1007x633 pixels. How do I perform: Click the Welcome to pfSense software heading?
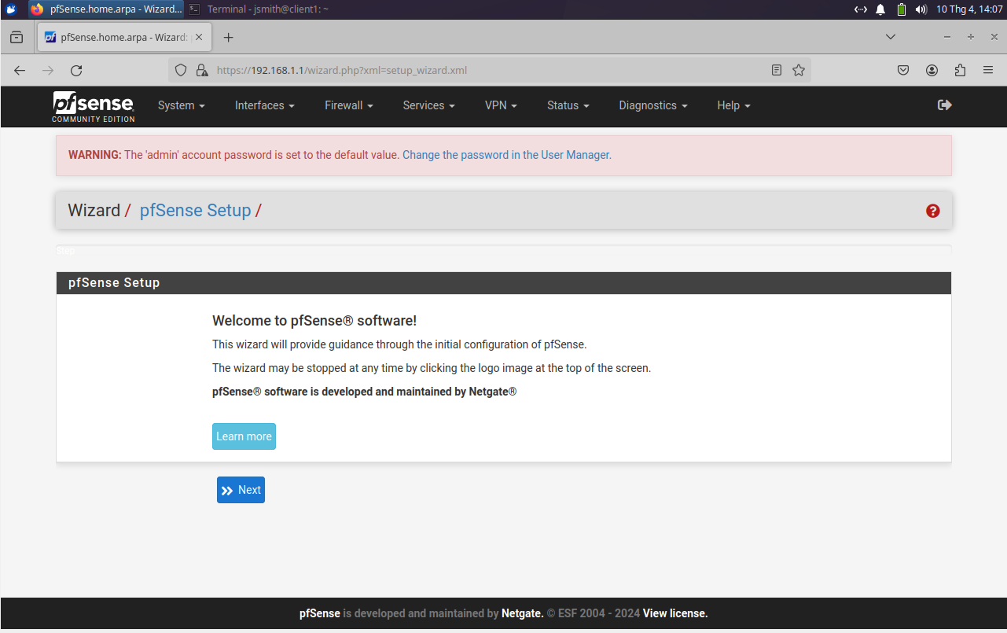tap(314, 321)
